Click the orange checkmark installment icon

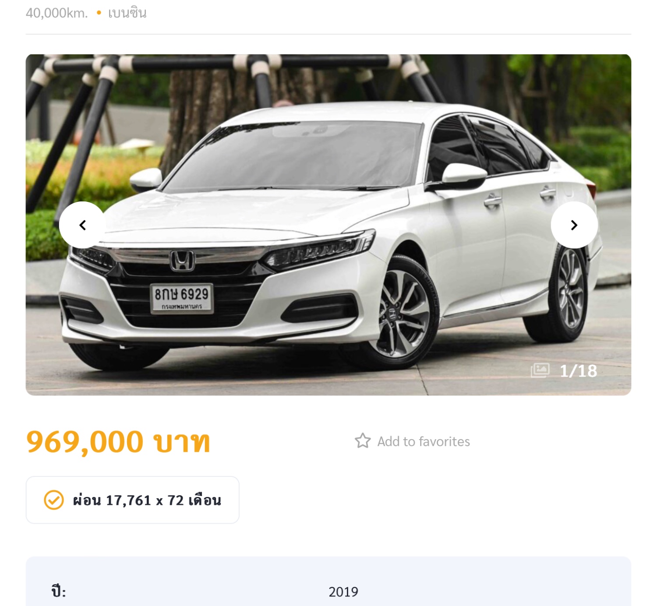[54, 500]
